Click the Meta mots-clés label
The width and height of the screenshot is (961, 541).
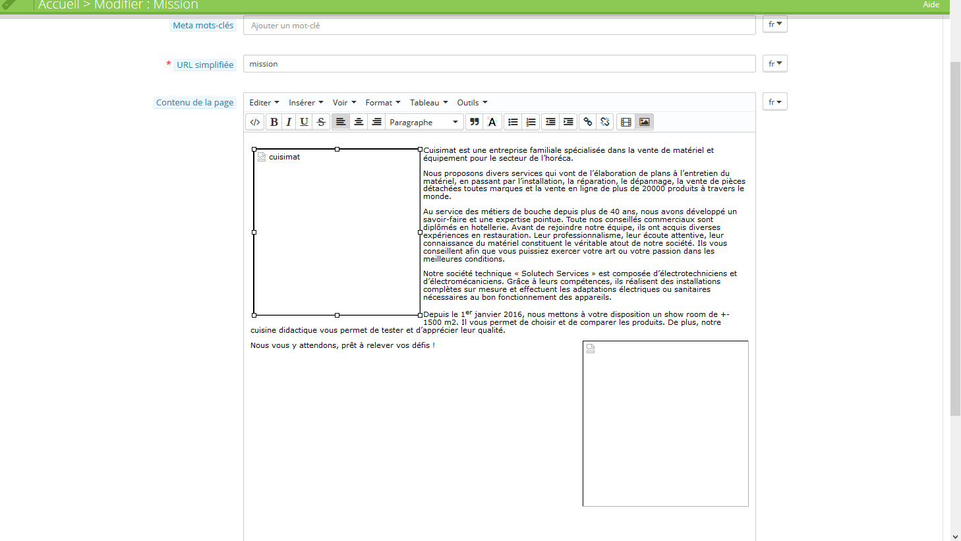click(203, 25)
